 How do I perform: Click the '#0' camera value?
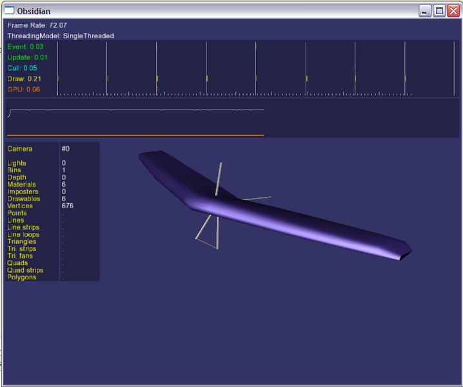tap(66, 148)
